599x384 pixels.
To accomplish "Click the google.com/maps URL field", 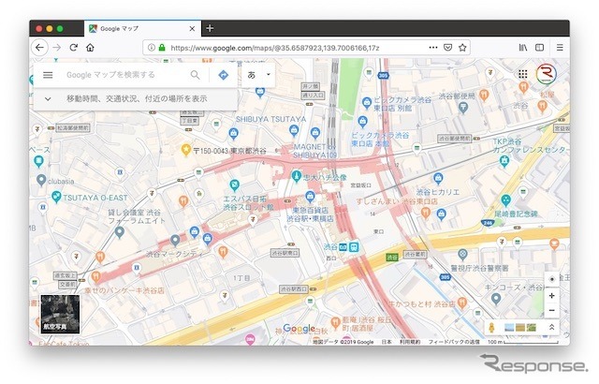I will pos(274,48).
